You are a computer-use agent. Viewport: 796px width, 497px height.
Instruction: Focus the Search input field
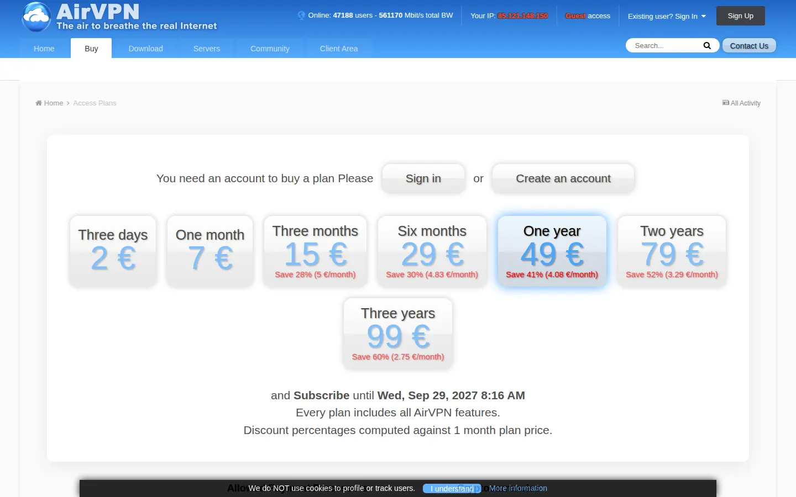666,46
